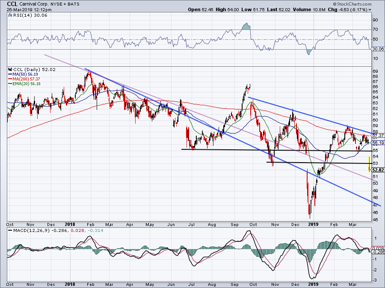Click the 2018 label under the price panel
385x288 pixels.
[70, 224]
